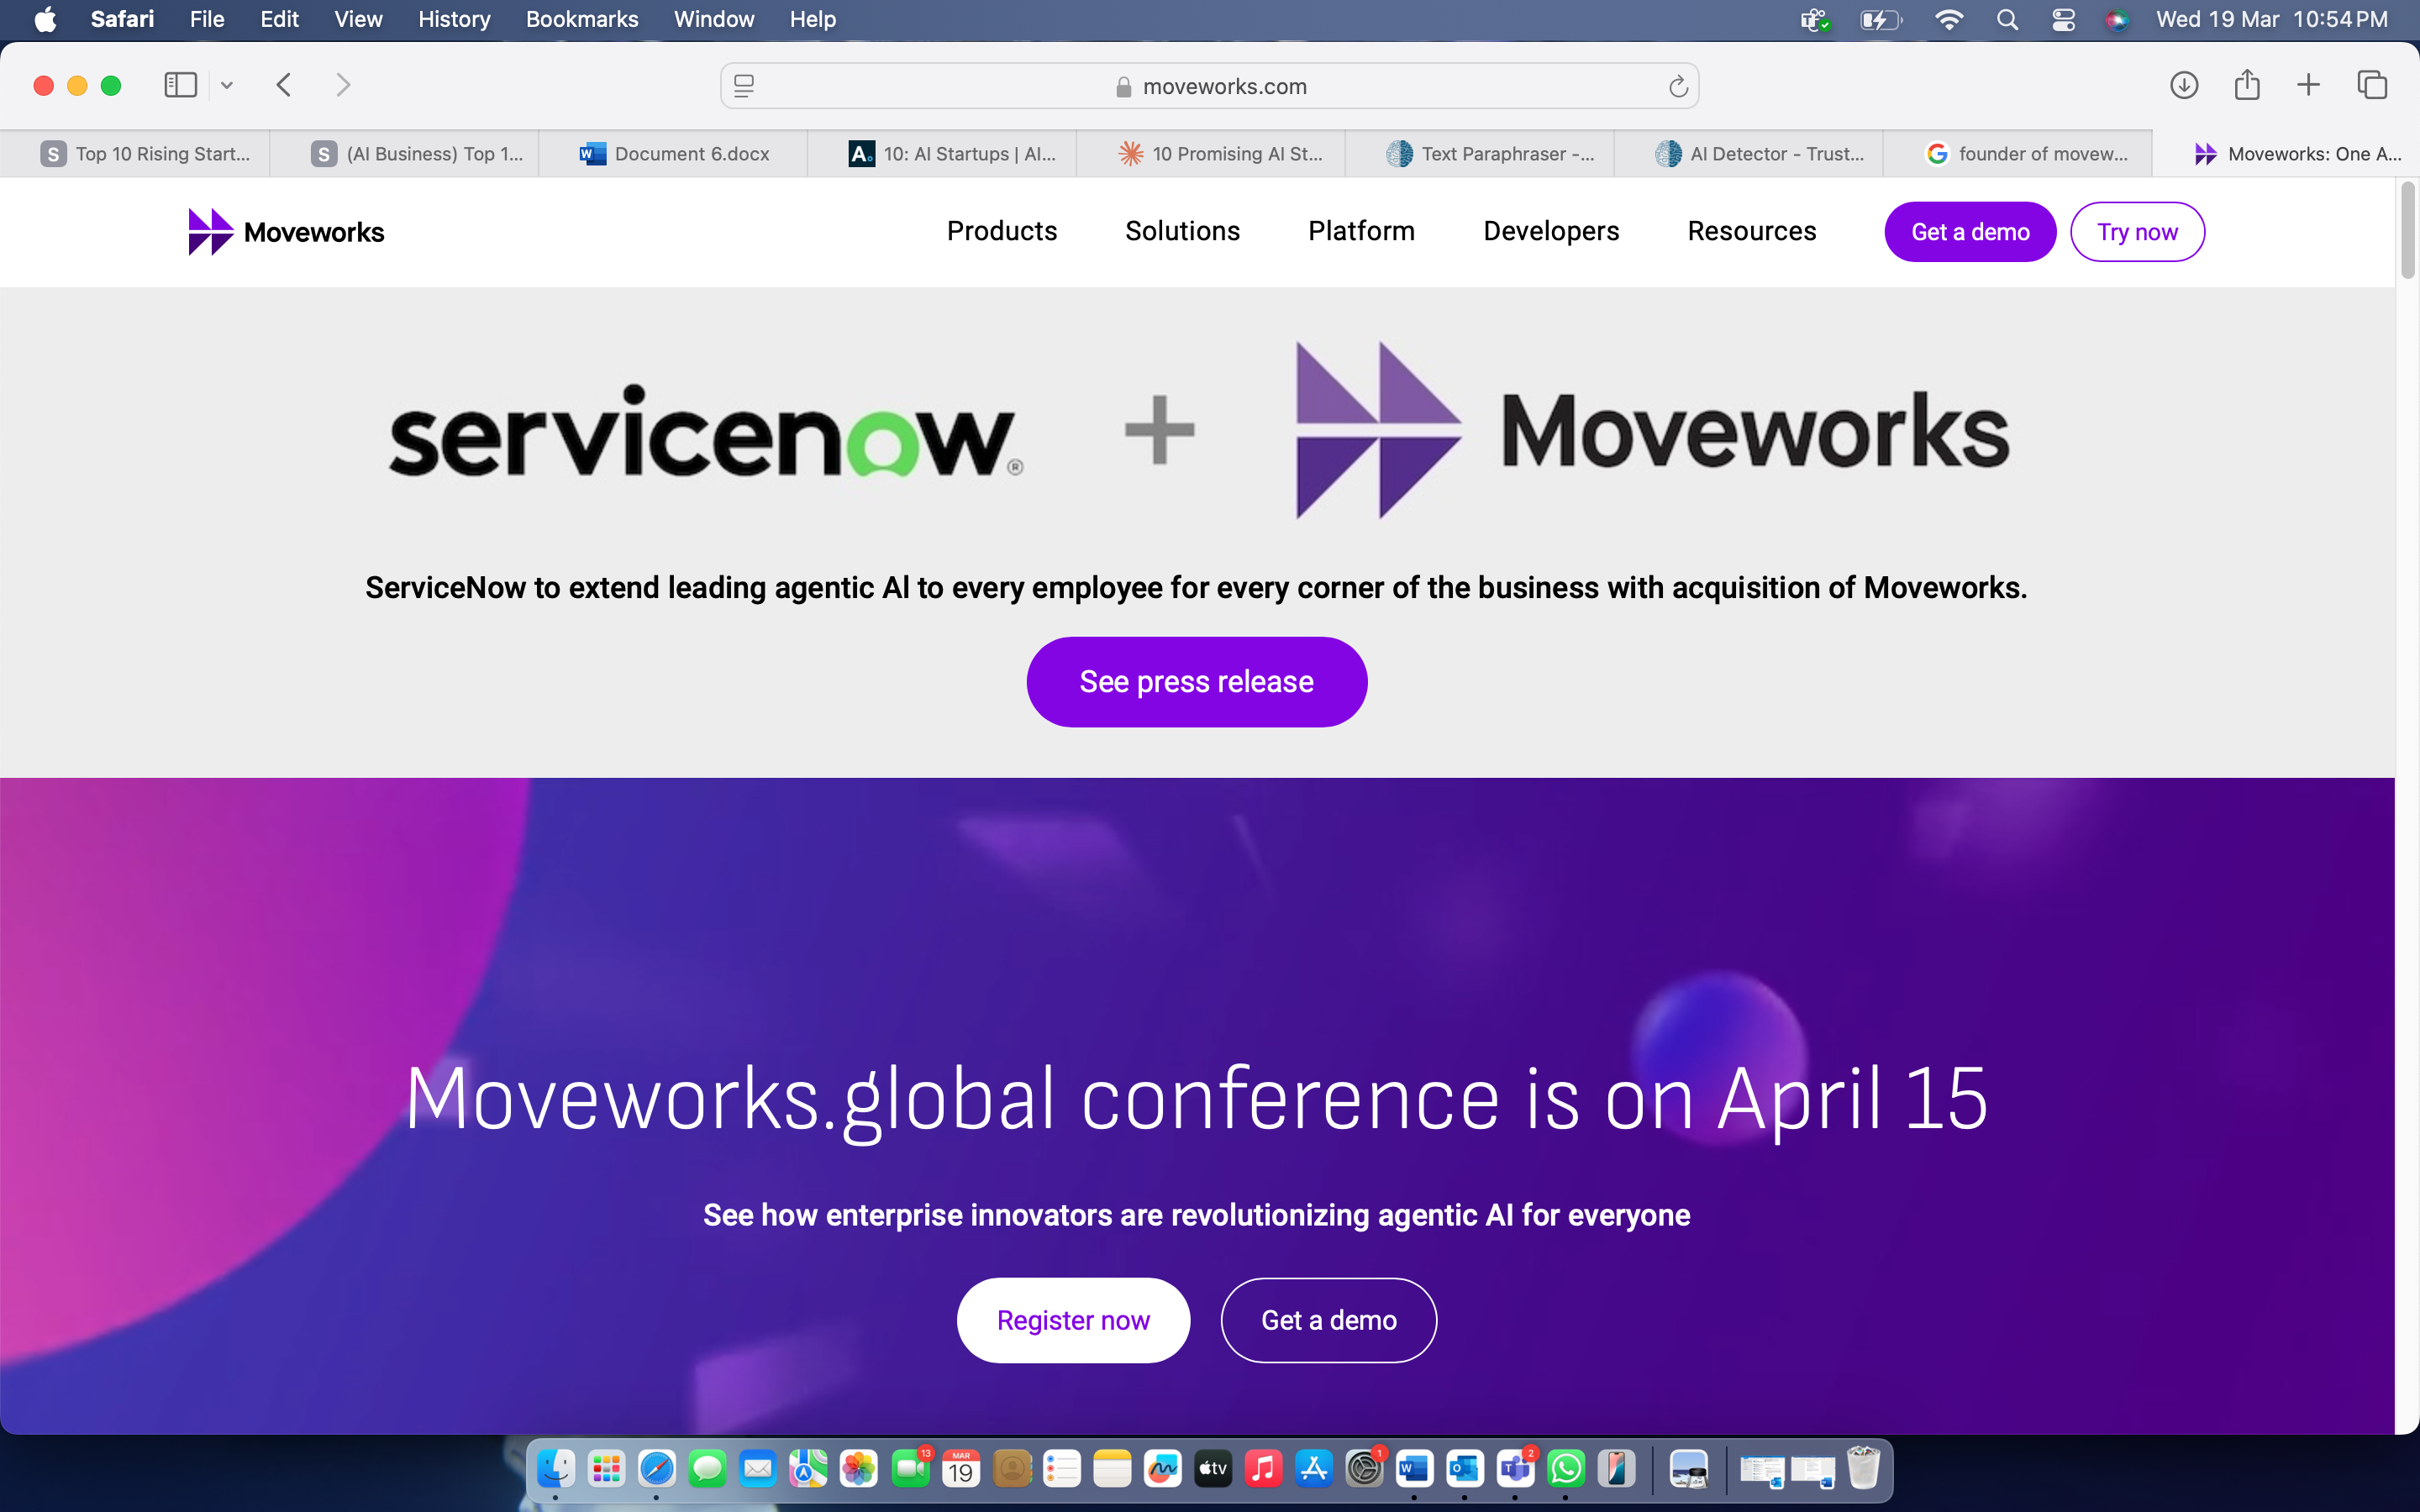Open the Help menu
The image size is (2420, 1512).
coord(812,19)
